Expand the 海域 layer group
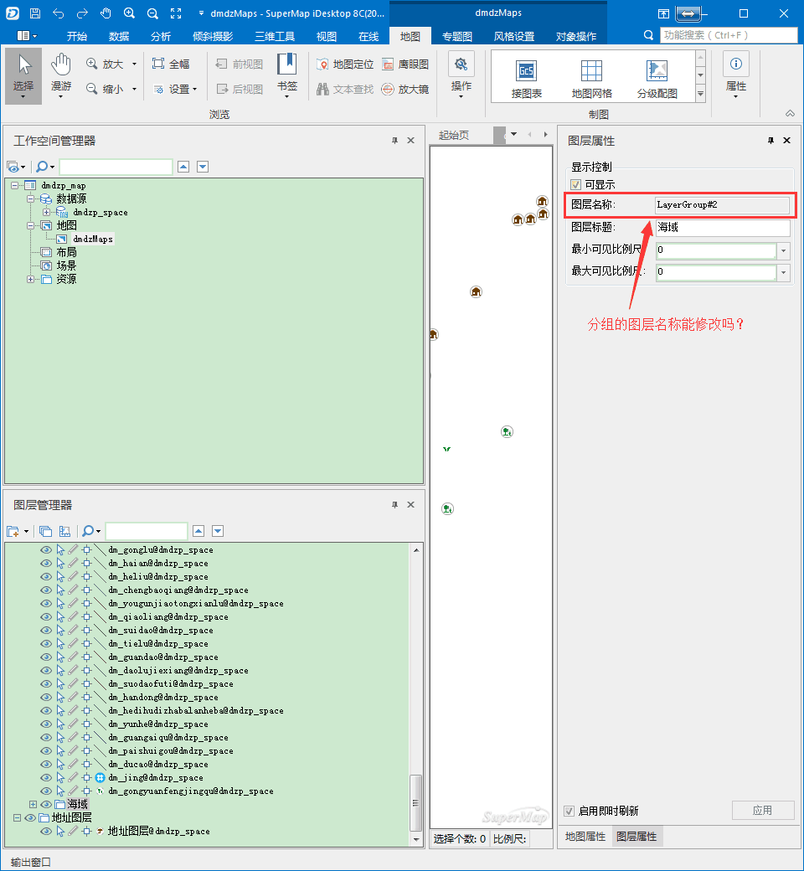 [33, 804]
